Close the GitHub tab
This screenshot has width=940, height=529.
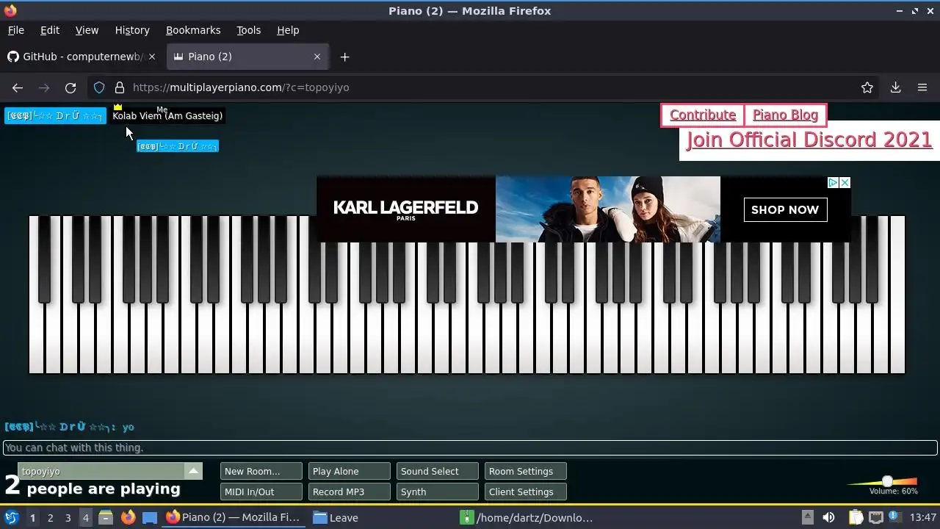(152, 57)
